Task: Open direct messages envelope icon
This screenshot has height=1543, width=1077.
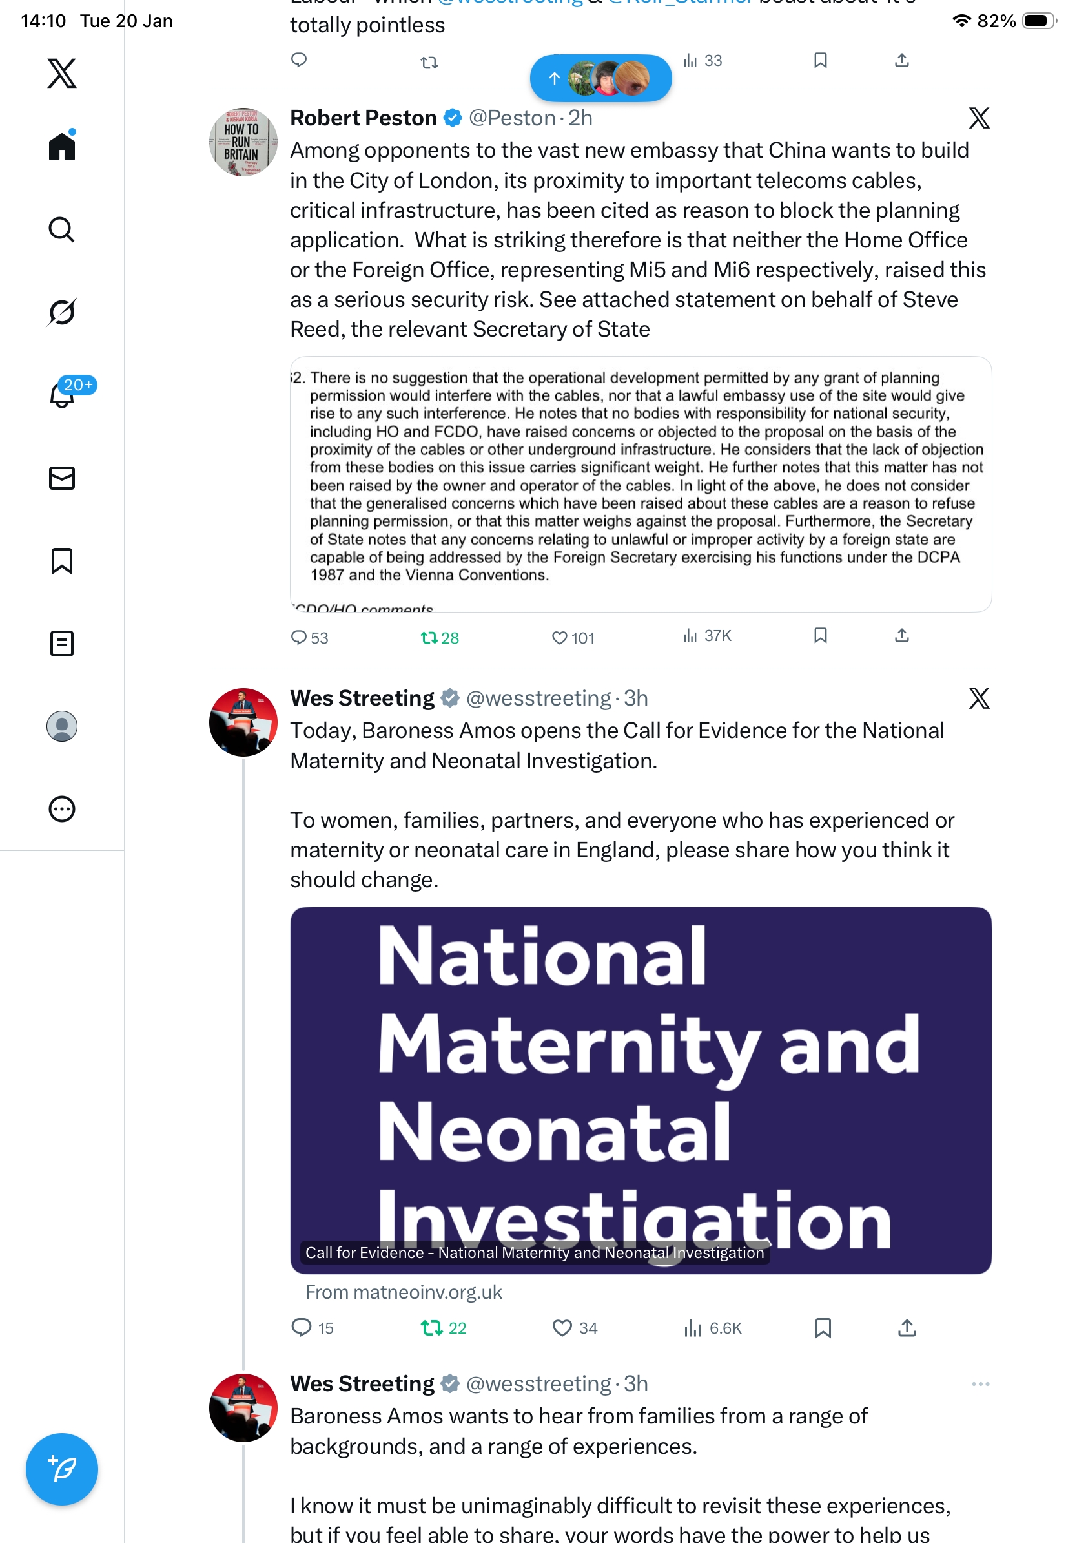Action: pos(62,478)
